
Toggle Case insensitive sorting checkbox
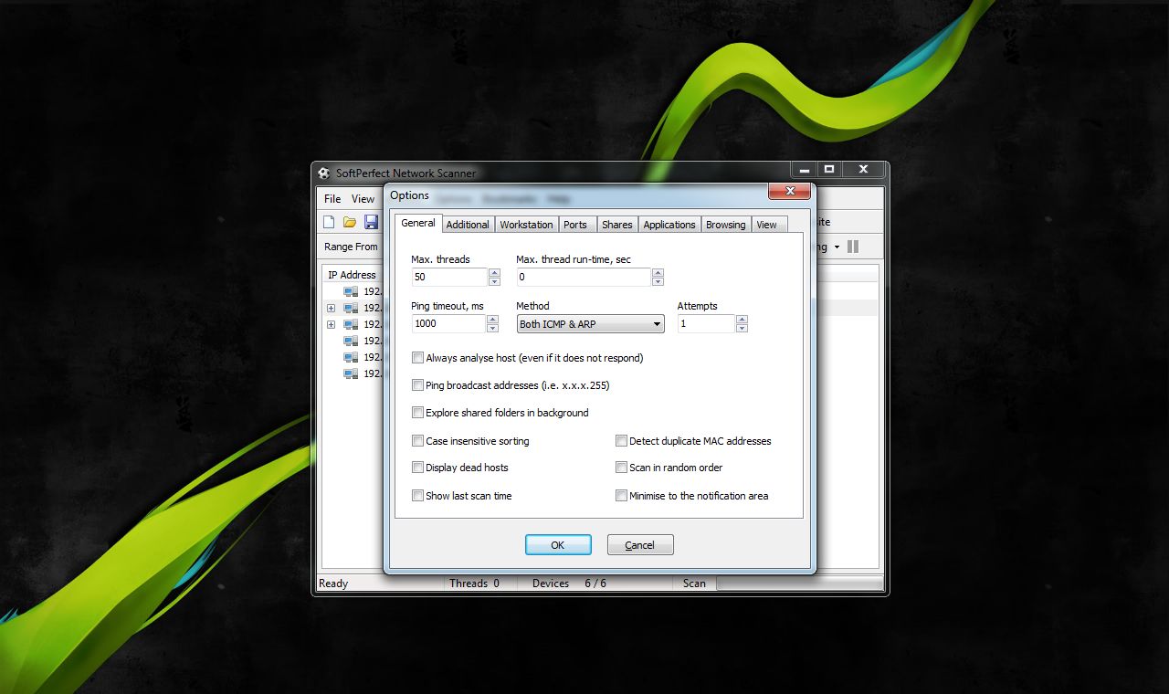[417, 441]
